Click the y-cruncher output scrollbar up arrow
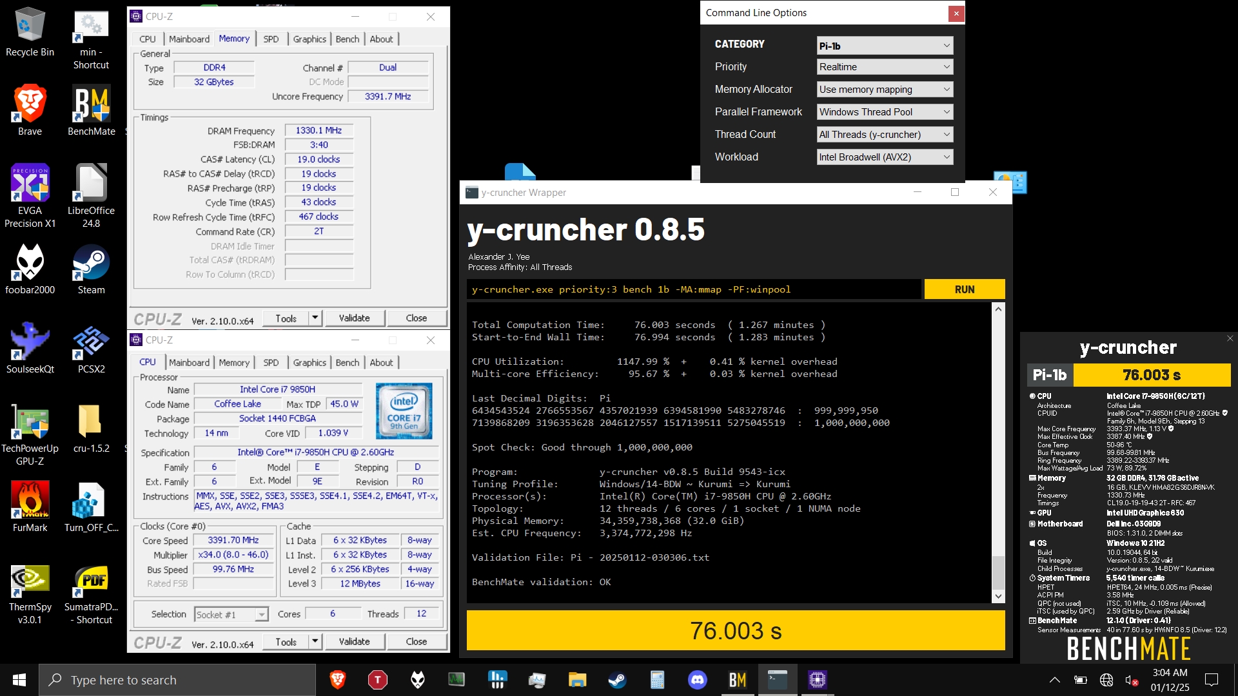This screenshot has height=696, width=1238. coord(998,309)
